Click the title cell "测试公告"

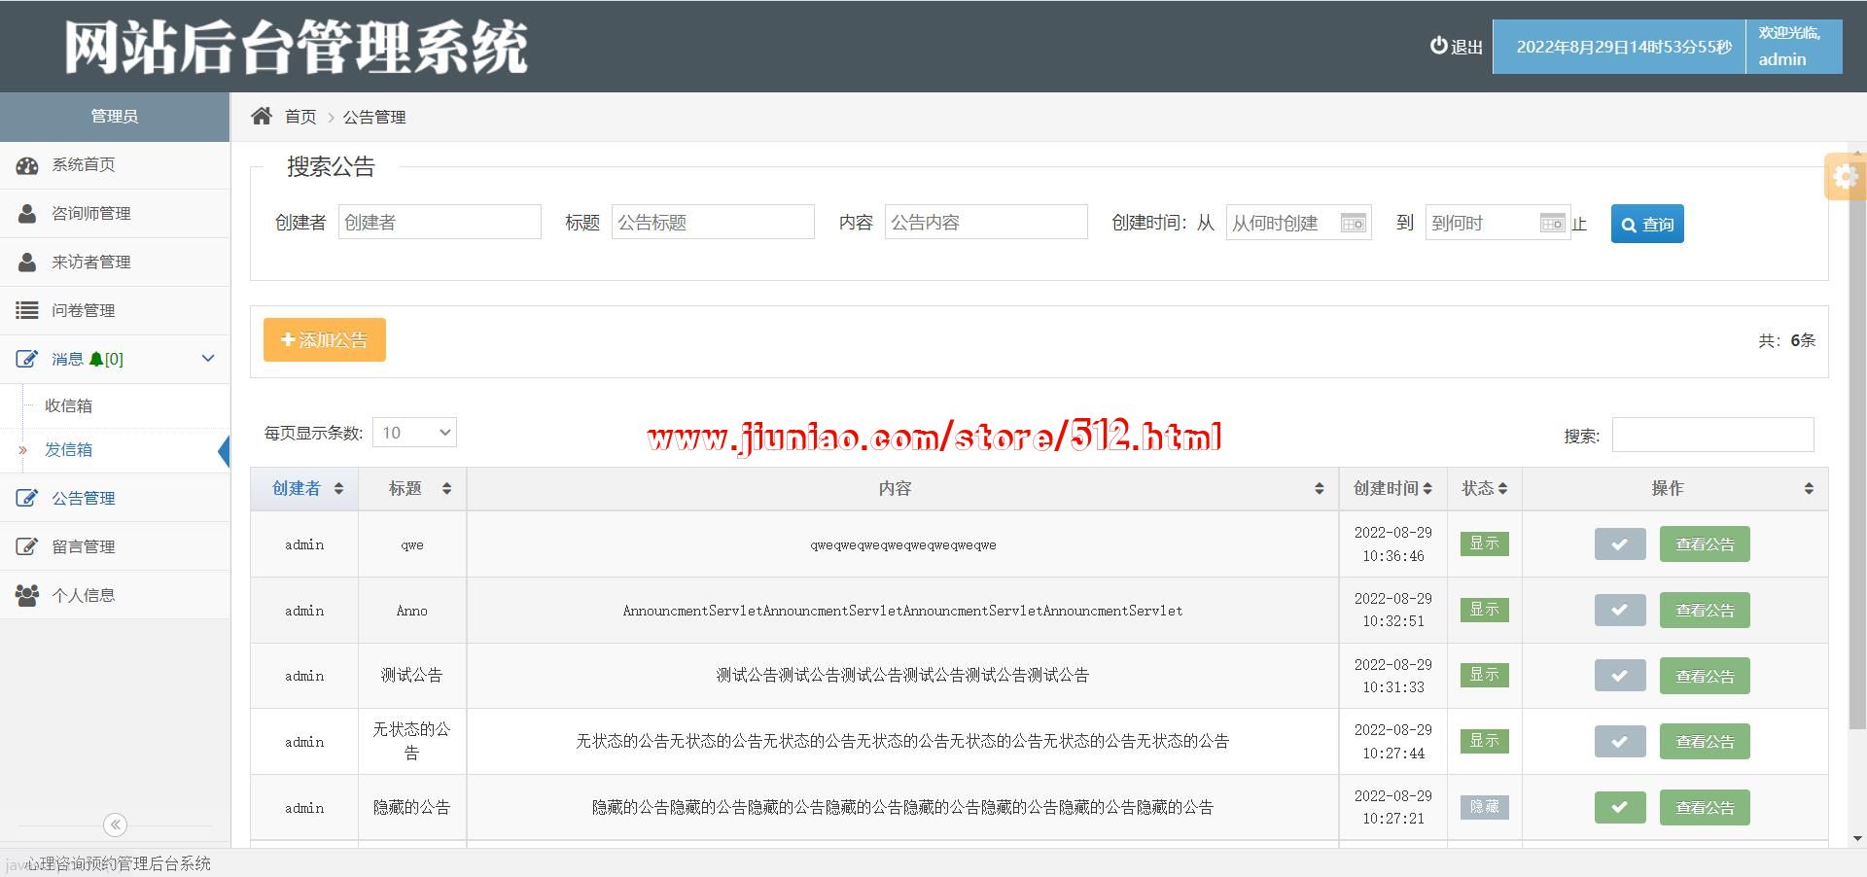click(412, 676)
